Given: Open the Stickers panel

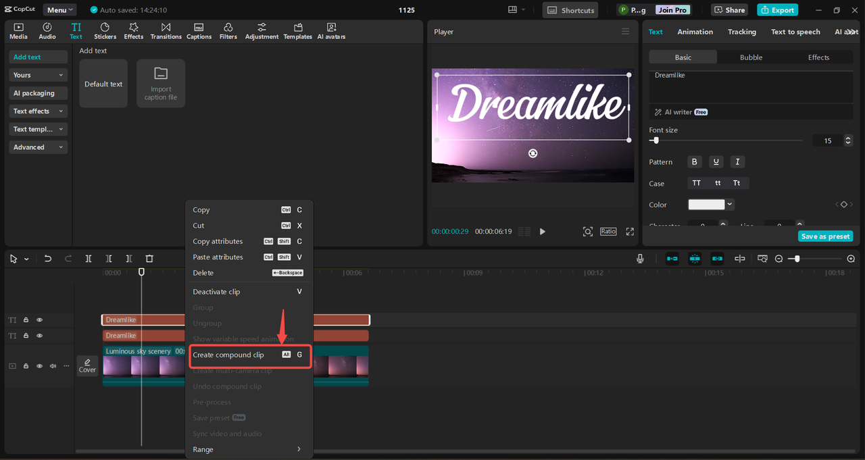Looking at the screenshot, I should coord(105,31).
